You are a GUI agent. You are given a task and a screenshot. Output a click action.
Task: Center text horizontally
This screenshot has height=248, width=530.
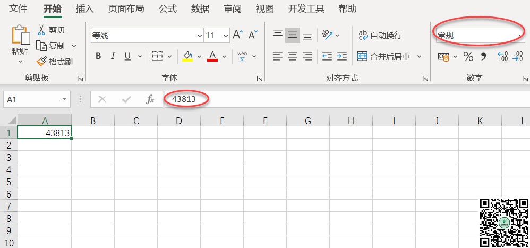pos(293,56)
